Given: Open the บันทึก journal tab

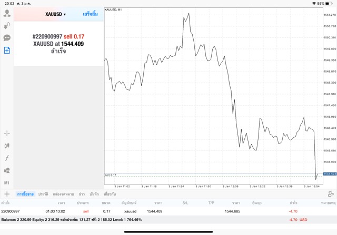Looking at the screenshot, I should [94, 195].
